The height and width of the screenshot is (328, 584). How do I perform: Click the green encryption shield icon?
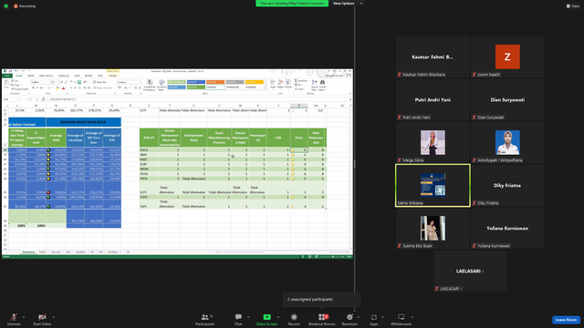pos(6,6)
